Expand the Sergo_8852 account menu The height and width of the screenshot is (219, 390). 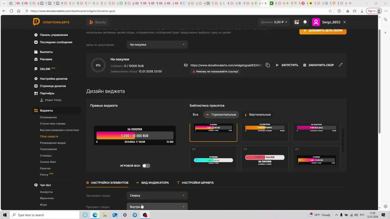[345, 22]
